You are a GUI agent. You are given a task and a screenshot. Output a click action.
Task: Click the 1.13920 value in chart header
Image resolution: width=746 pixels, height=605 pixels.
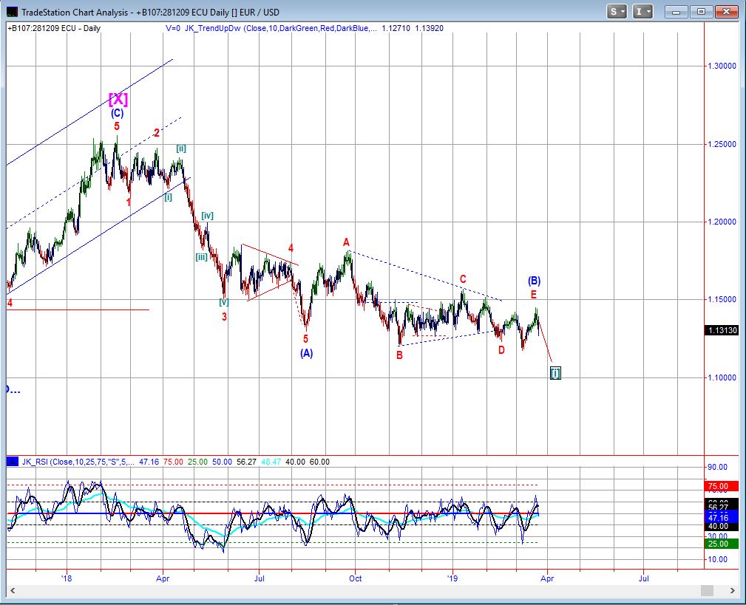[x=429, y=28]
